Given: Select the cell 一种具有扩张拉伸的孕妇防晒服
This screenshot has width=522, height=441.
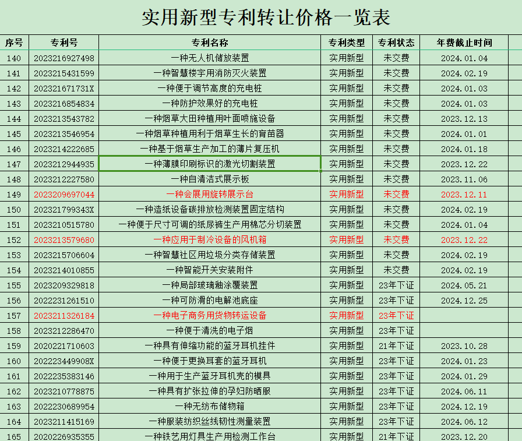Looking at the screenshot, I should point(210,391).
